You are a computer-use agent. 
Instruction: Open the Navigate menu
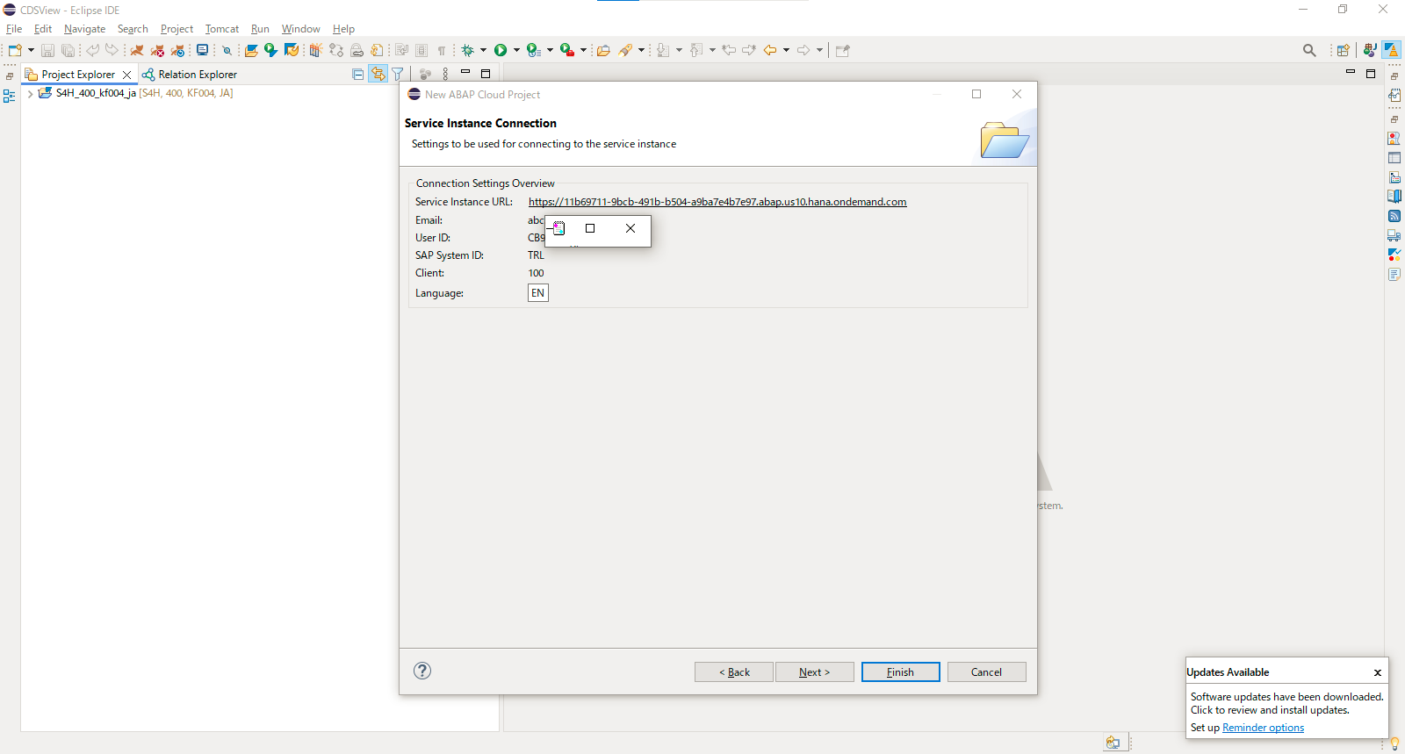[x=84, y=29]
